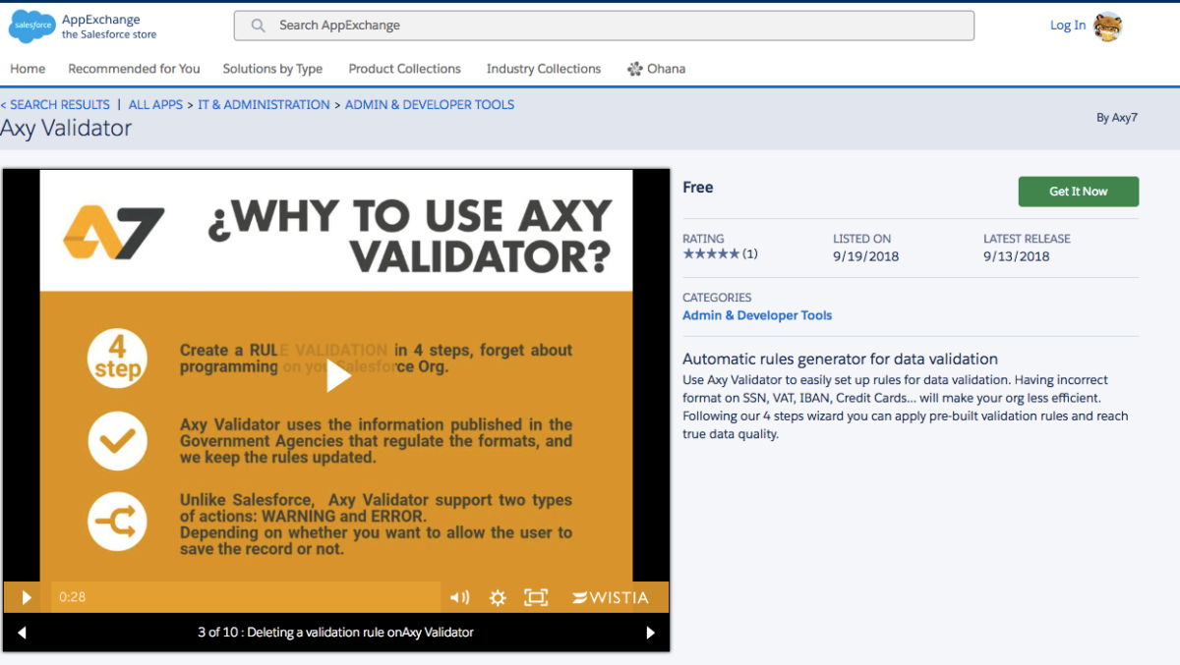The image size is (1180, 665).
Task: Click the Ohana flower icon
Action: pyautogui.click(x=634, y=69)
